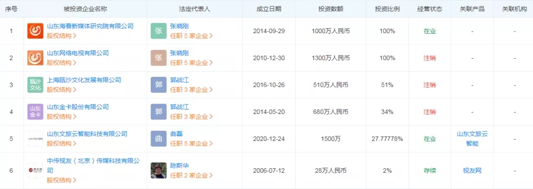The height and width of the screenshot is (189, 533).
Task: Click the 投资数额 column header
Action: point(331,9)
